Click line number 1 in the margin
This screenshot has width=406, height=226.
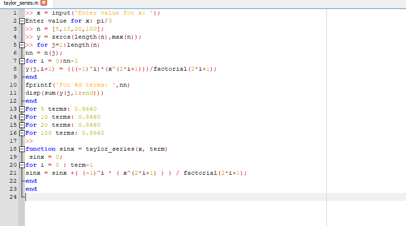click(15, 13)
